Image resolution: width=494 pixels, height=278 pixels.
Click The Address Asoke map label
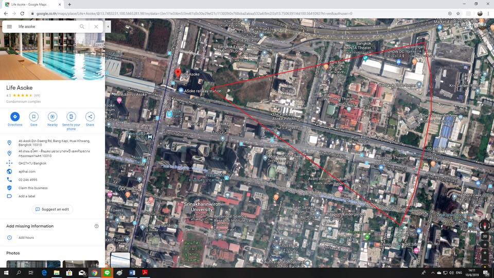point(130,94)
